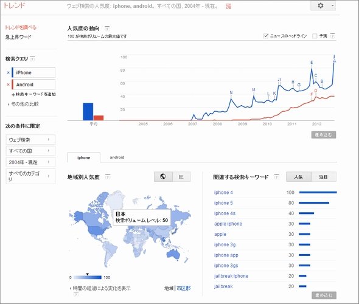Screen dimensions: 359x304
Task: Click news marker M on the chart
Action: pos(254,90)
